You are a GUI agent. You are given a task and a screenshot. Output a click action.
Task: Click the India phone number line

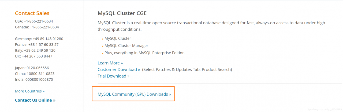click(34, 80)
